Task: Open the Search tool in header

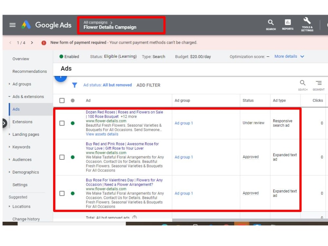Action: click(271, 25)
